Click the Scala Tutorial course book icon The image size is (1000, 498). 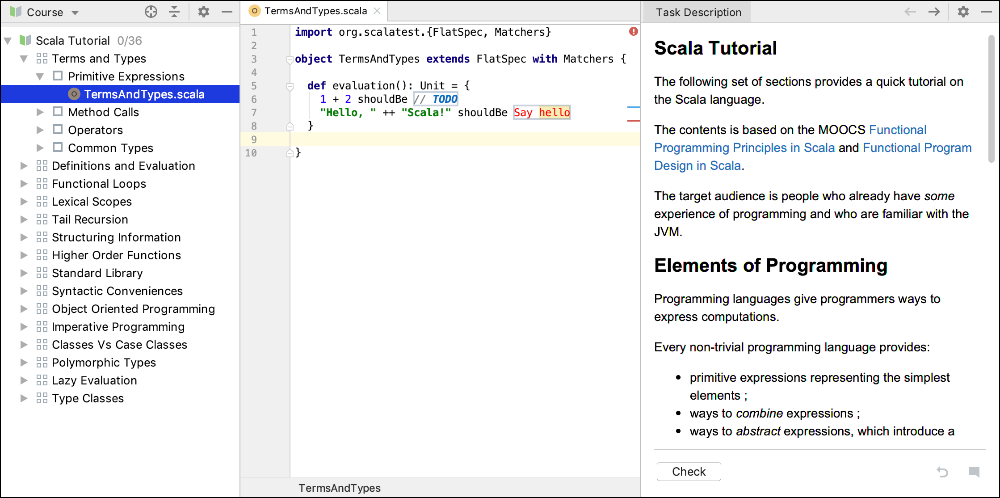click(x=26, y=40)
